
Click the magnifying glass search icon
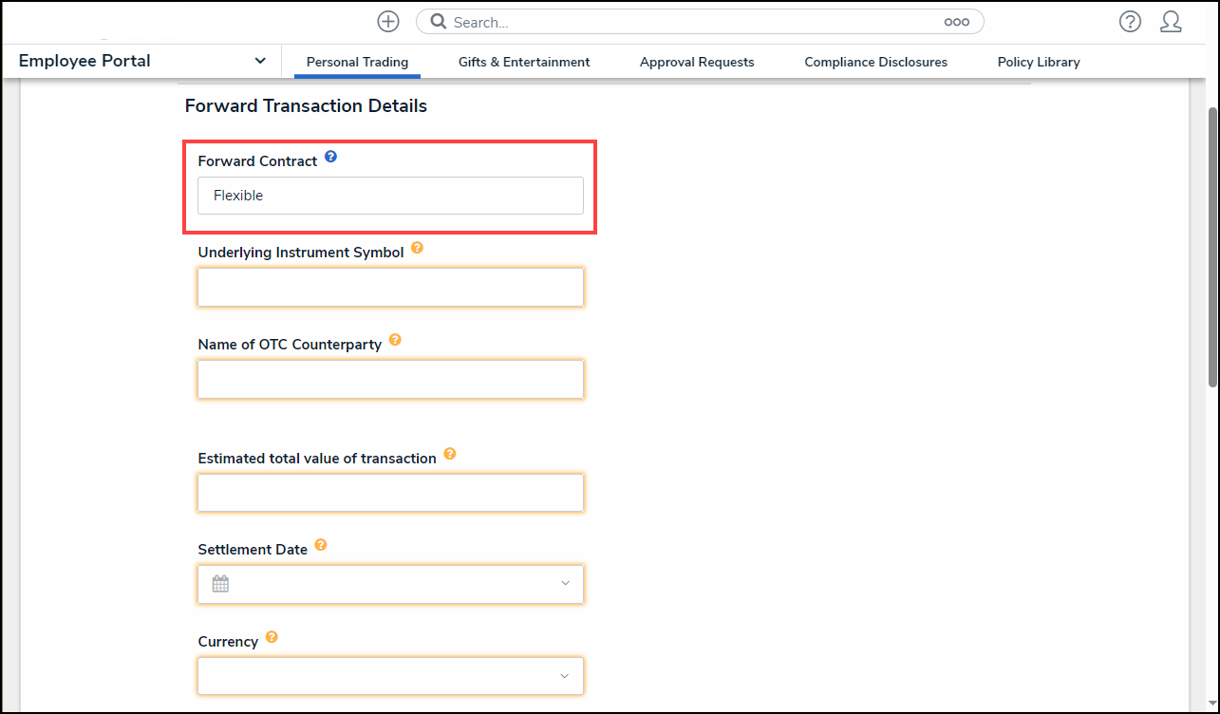[x=438, y=22]
